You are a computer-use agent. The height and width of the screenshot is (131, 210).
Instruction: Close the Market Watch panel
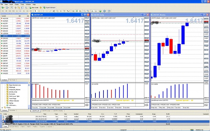point(29,14)
